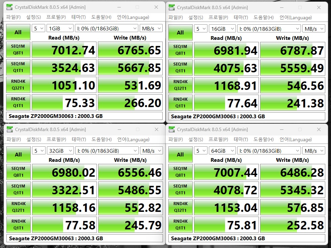Start SEQ1M Q8T1 test in the 16GiB window
The image size is (331, 248).
[180, 50]
